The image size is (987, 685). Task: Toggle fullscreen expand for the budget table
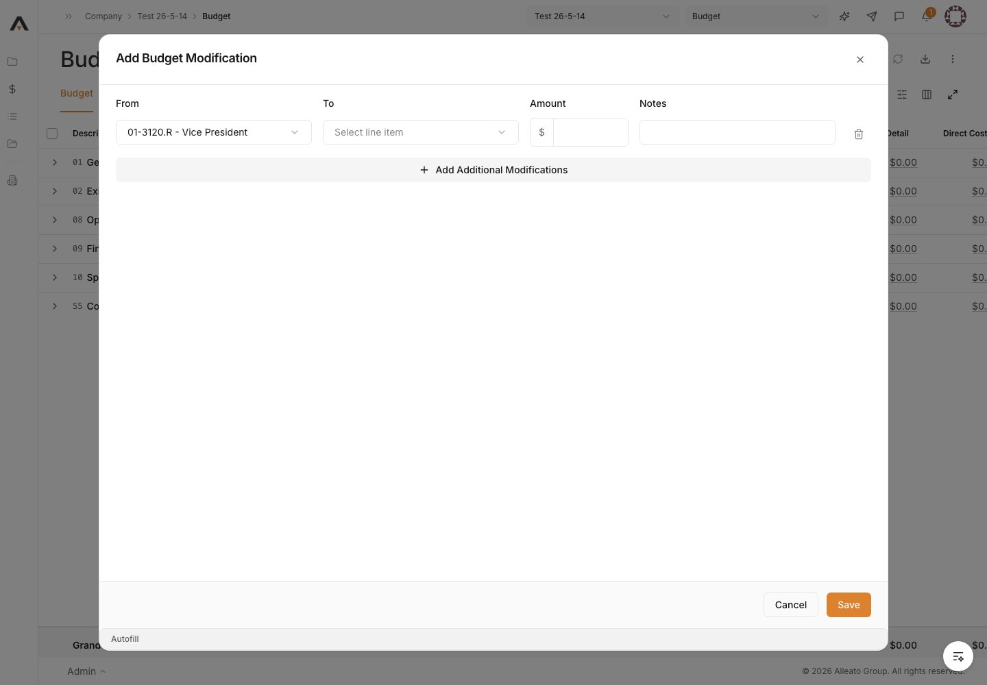(x=953, y=95)
